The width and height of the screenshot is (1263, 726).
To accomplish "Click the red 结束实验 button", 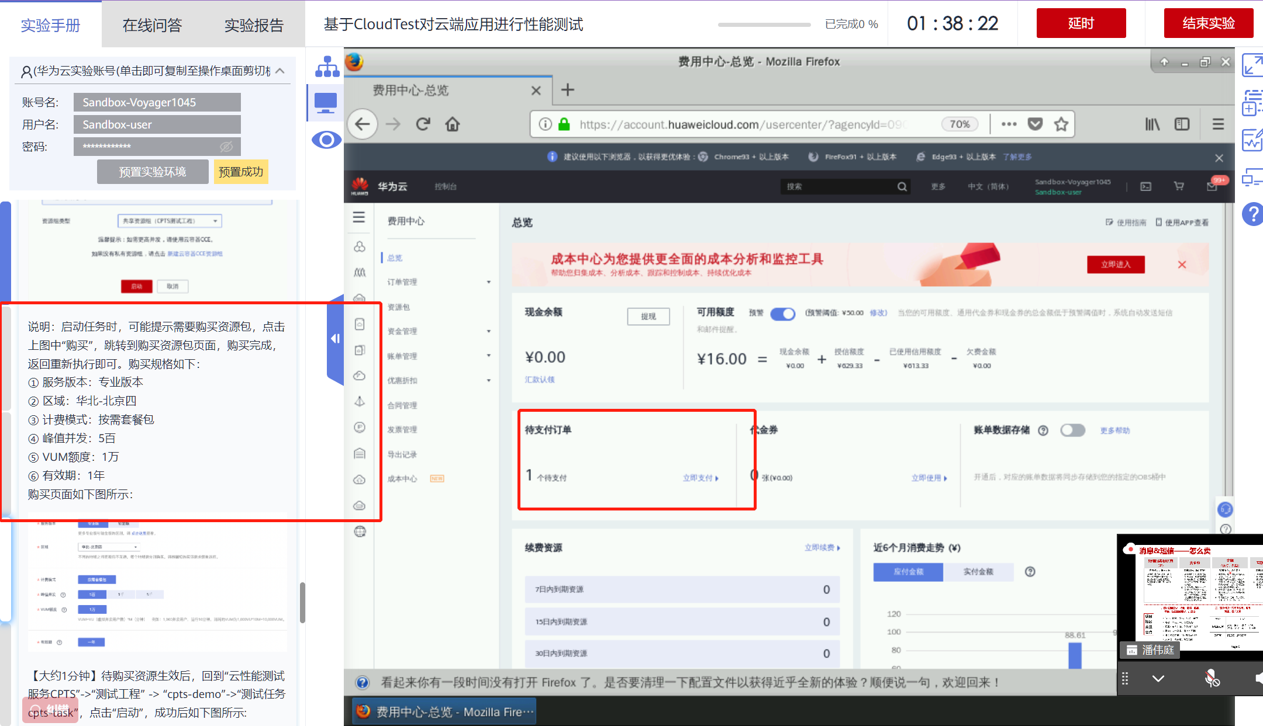I will point(1208,23).
